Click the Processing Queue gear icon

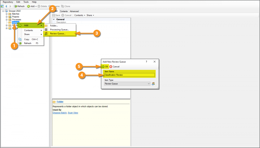(46, 30)
